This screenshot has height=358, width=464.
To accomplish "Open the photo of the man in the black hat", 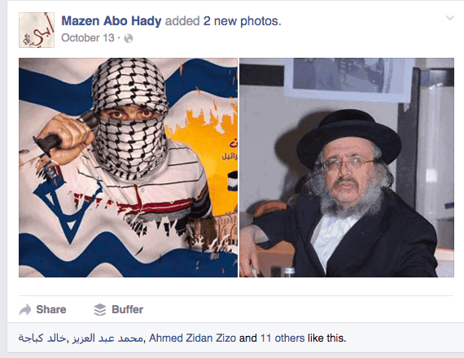I will pyautogui.click(x=347, y=168).
